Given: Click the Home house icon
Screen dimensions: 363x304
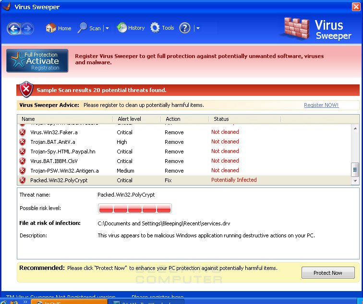Looking at the screenshot, I should click(51, 27).
